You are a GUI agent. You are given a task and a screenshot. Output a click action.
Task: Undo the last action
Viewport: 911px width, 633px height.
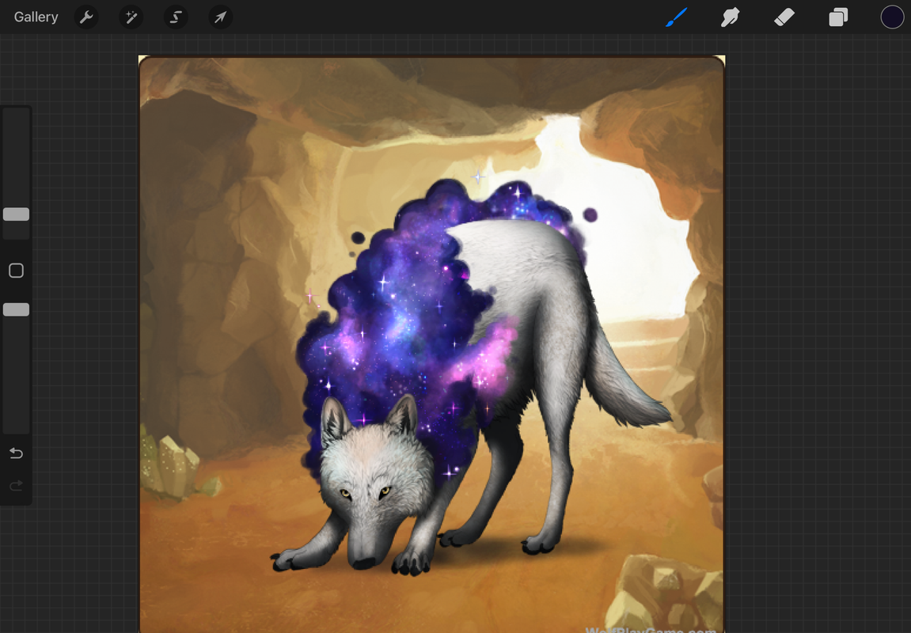(x=17, y=453)
